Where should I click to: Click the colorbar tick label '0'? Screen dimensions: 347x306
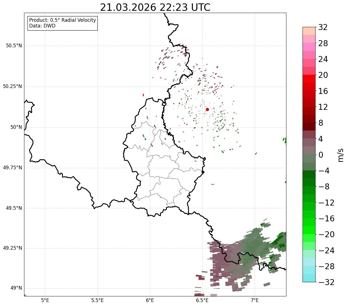(x=321, y=155)
